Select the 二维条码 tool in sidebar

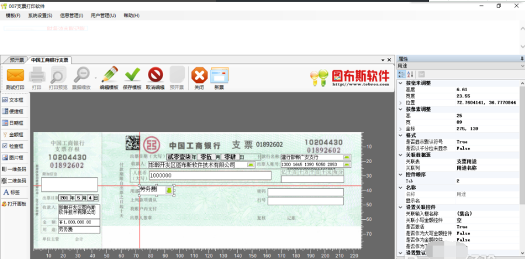(14, 181)
